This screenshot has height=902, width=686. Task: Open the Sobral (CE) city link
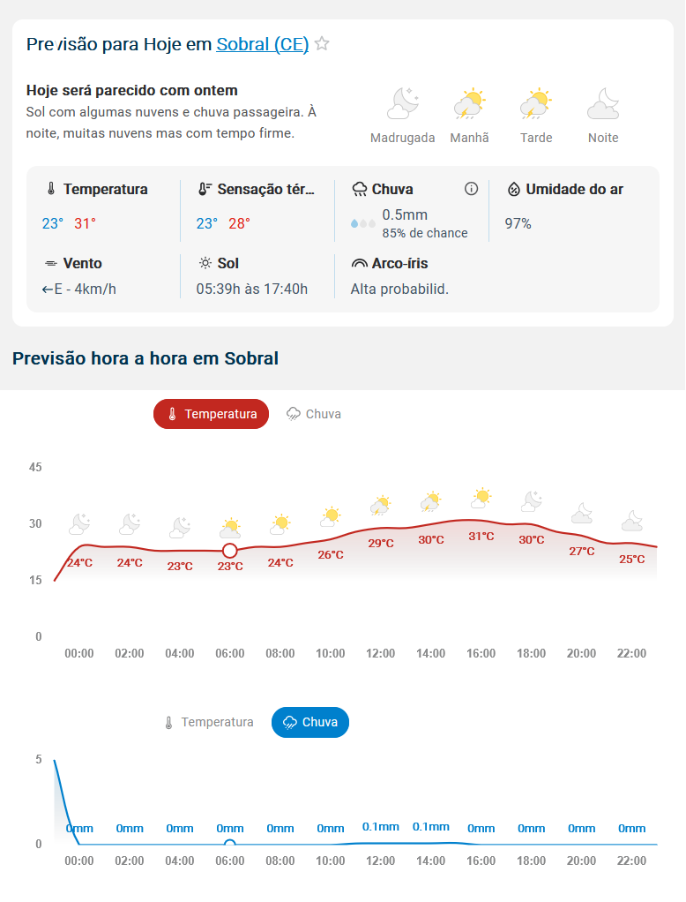click(262, 44)
